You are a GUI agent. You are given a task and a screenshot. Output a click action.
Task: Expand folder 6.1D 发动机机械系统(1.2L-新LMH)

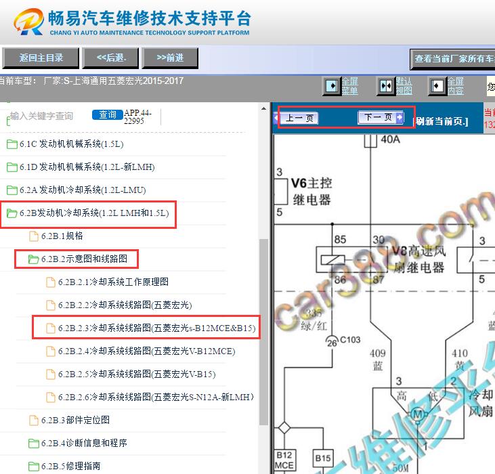[87, 167]
